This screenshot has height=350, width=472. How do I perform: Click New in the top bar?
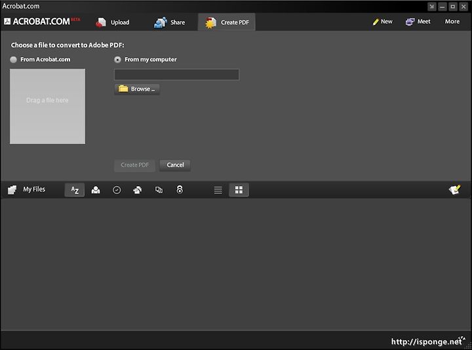pyautogui.click(x=382, y=22)
